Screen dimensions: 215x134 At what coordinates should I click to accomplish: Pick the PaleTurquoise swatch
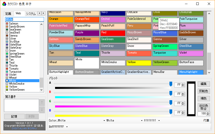[x=191, y=20]
